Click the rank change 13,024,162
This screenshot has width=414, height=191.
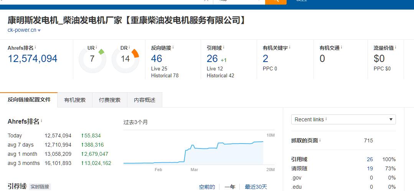96,163
